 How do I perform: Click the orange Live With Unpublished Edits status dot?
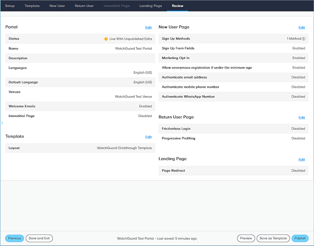[x=106, y=39]
